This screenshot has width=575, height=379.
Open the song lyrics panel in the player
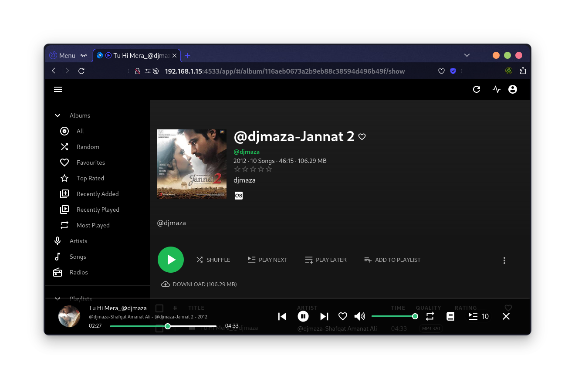point(450,316)
